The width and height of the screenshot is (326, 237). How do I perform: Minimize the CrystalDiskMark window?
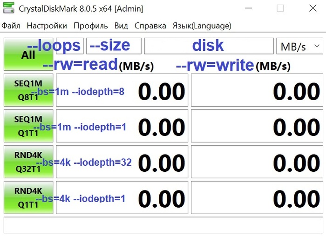248,8
